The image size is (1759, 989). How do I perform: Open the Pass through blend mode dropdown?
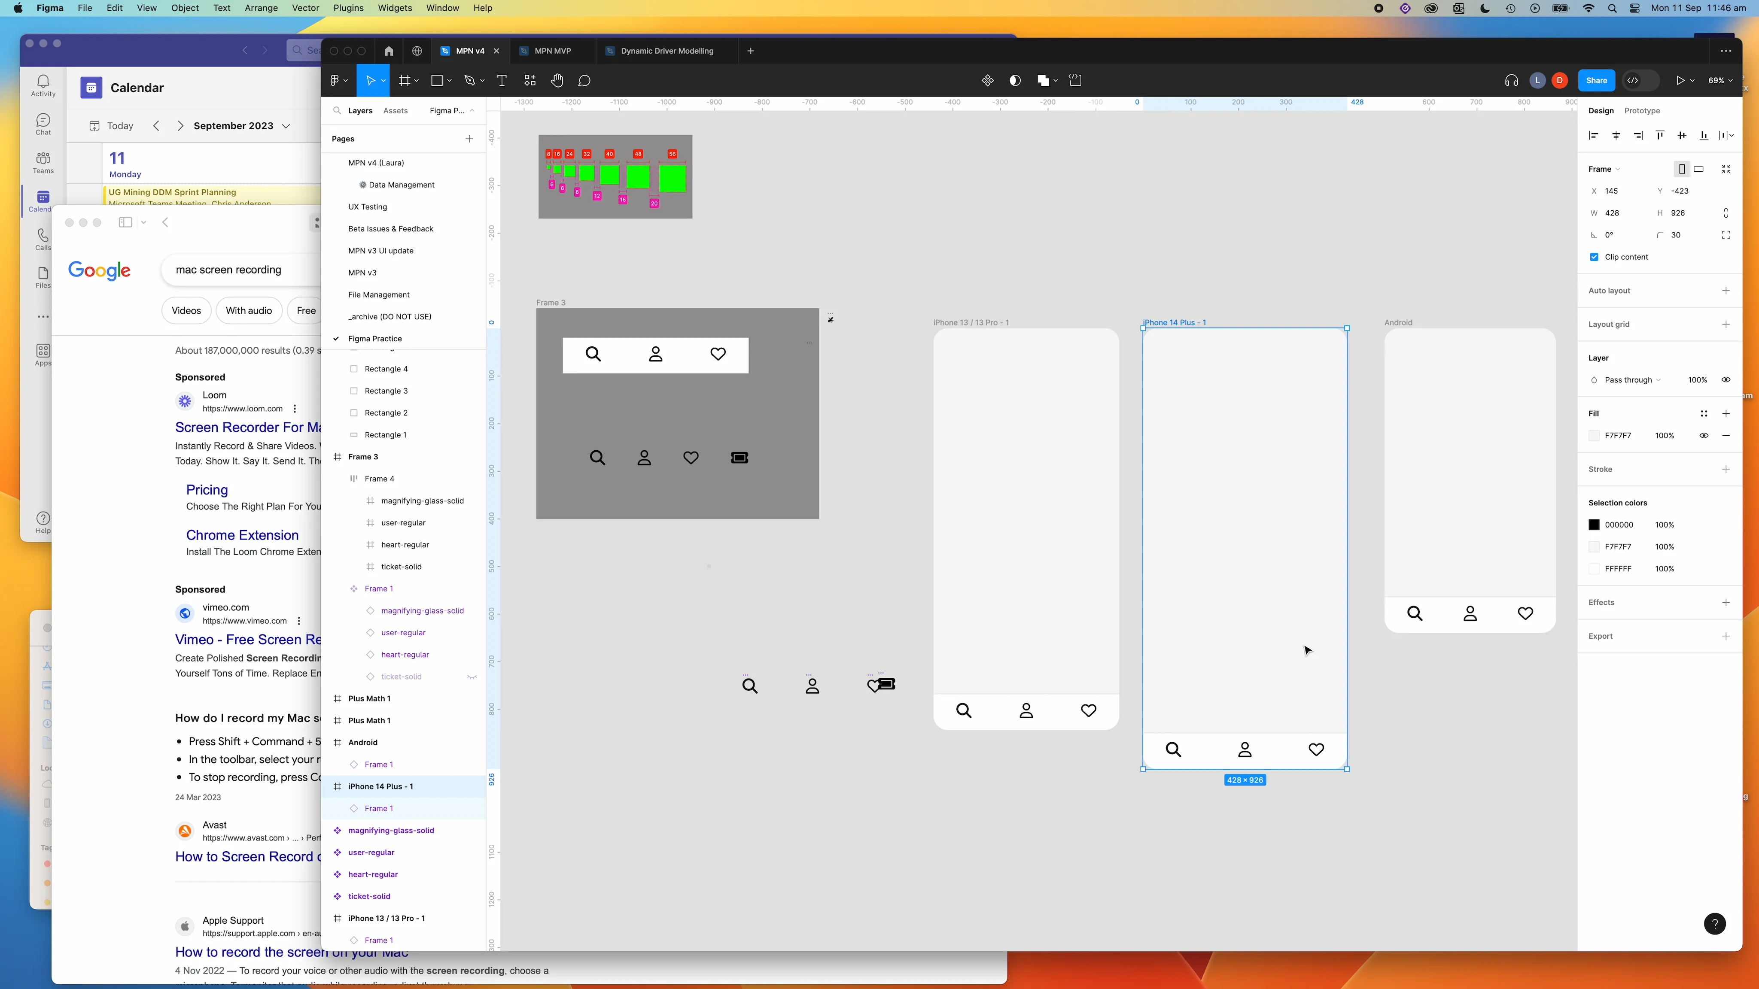tap(1632, 380)
